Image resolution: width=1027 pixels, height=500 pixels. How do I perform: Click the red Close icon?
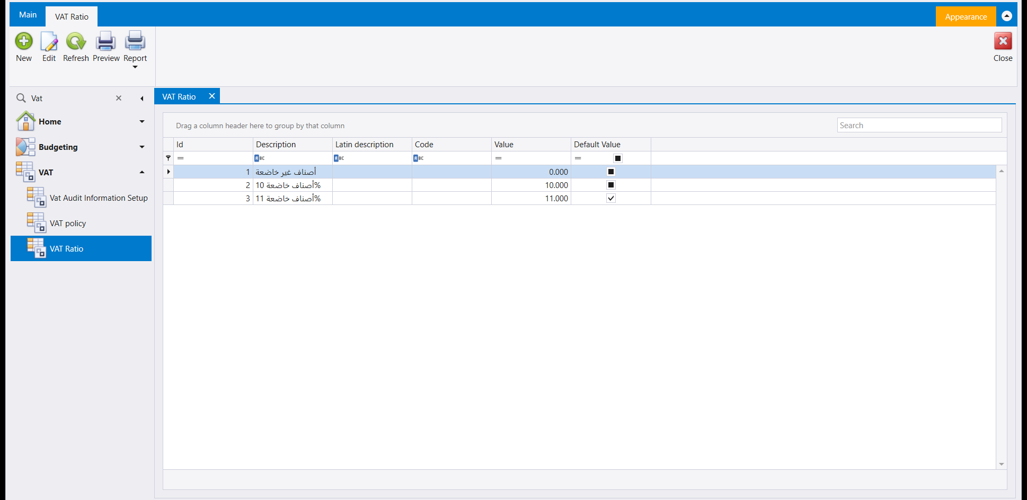pyautogui.click(x=1003, y=41)
